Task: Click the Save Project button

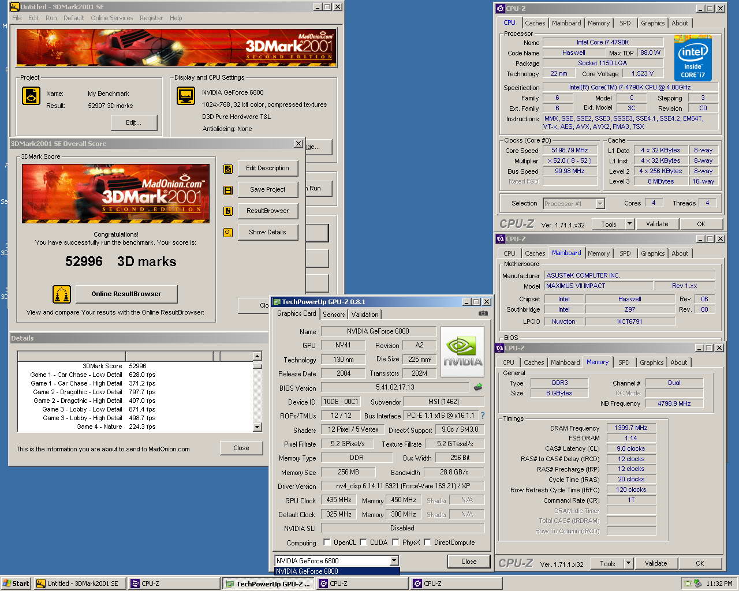Action: (x=268, y=190)
